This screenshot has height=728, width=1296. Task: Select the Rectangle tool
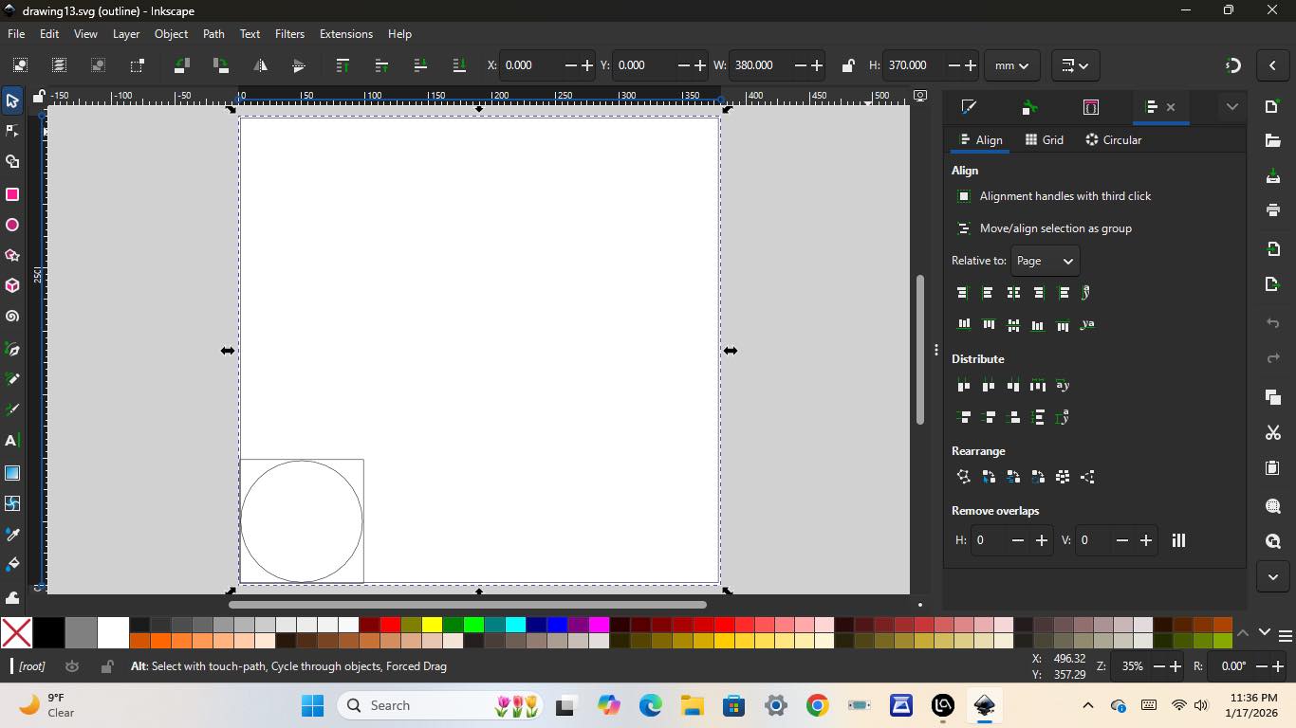tap(12, 194)
